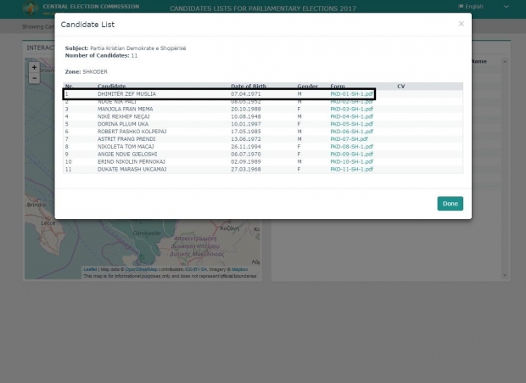Open PKD-08-SH-1.pdf form link
This screenshot has height=383, width=526.
(351, 147)
